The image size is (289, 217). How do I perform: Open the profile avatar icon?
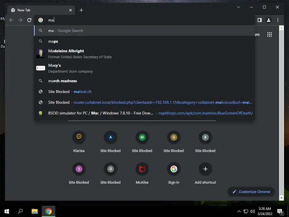point(269,20)
